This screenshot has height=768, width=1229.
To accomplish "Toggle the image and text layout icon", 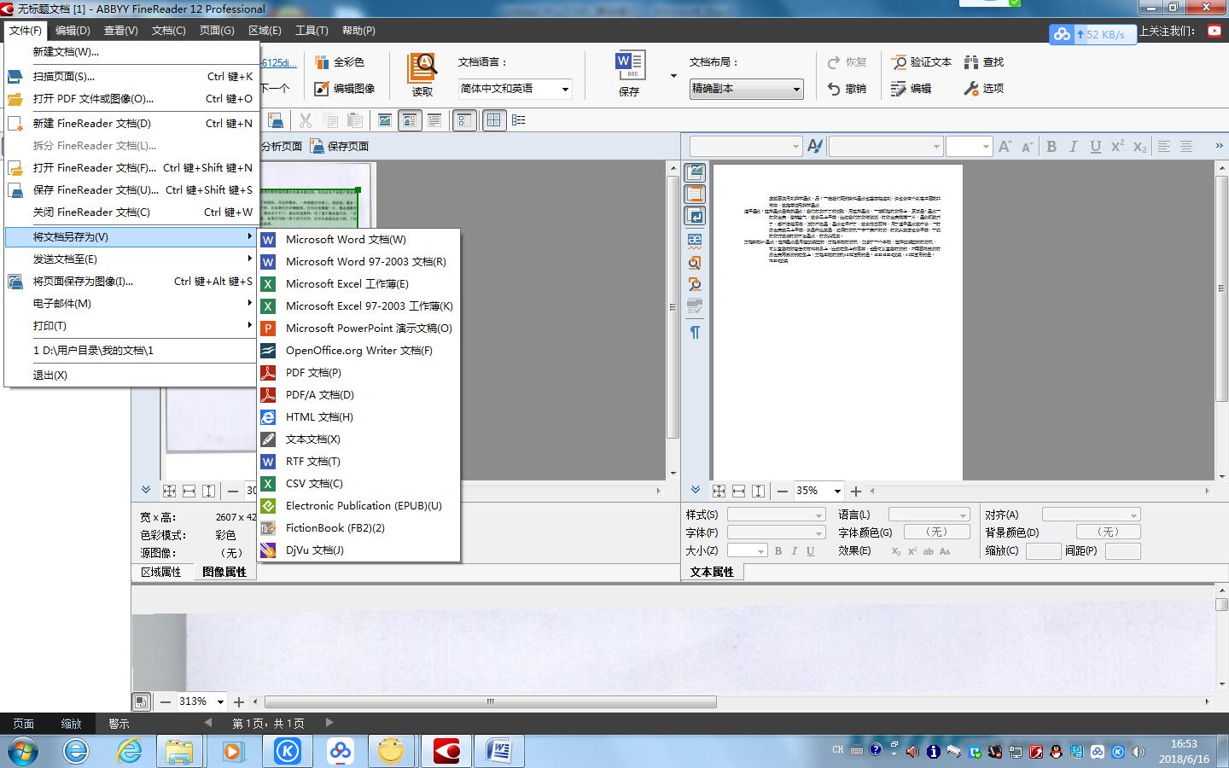I will click(410, 120).
